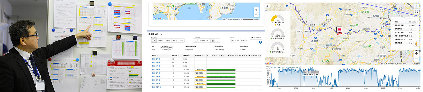Click the green usage bar for 東京 5号車
The image size is (423, 92).
point(221,70)
